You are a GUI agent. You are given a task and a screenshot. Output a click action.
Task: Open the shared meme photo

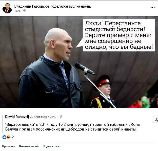click(79, 62)
